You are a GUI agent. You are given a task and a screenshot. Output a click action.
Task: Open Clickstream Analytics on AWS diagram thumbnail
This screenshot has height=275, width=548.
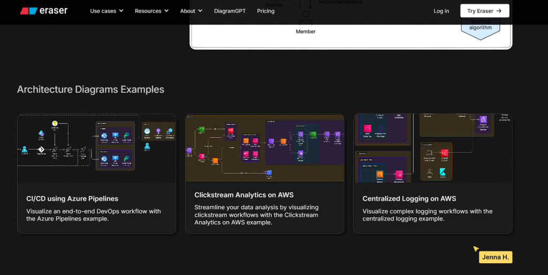point(264,148)
